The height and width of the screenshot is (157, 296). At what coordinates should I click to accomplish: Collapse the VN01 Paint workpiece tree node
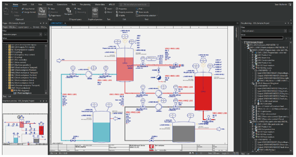tap(7, 88)
